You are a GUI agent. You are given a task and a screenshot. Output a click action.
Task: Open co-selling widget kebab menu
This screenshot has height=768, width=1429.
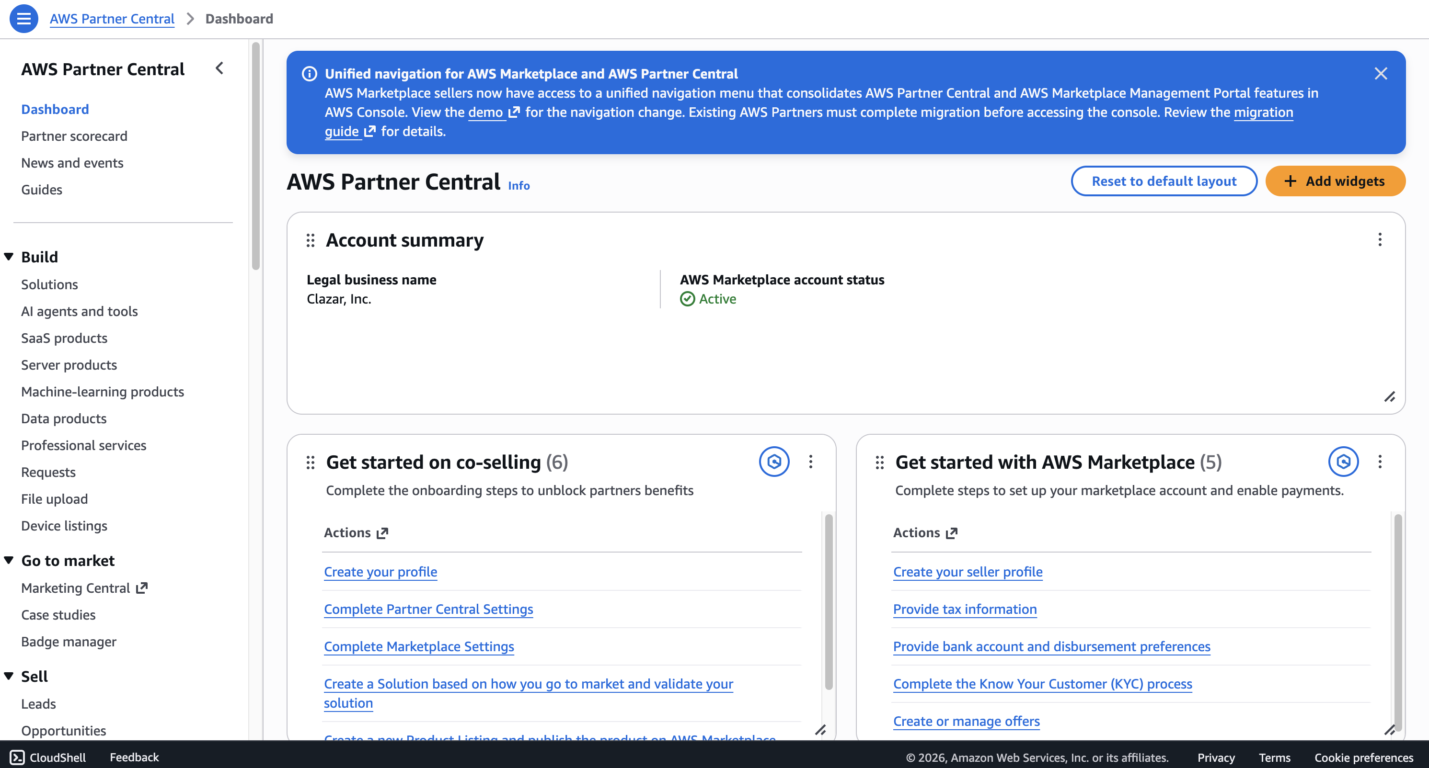(810, 462)
